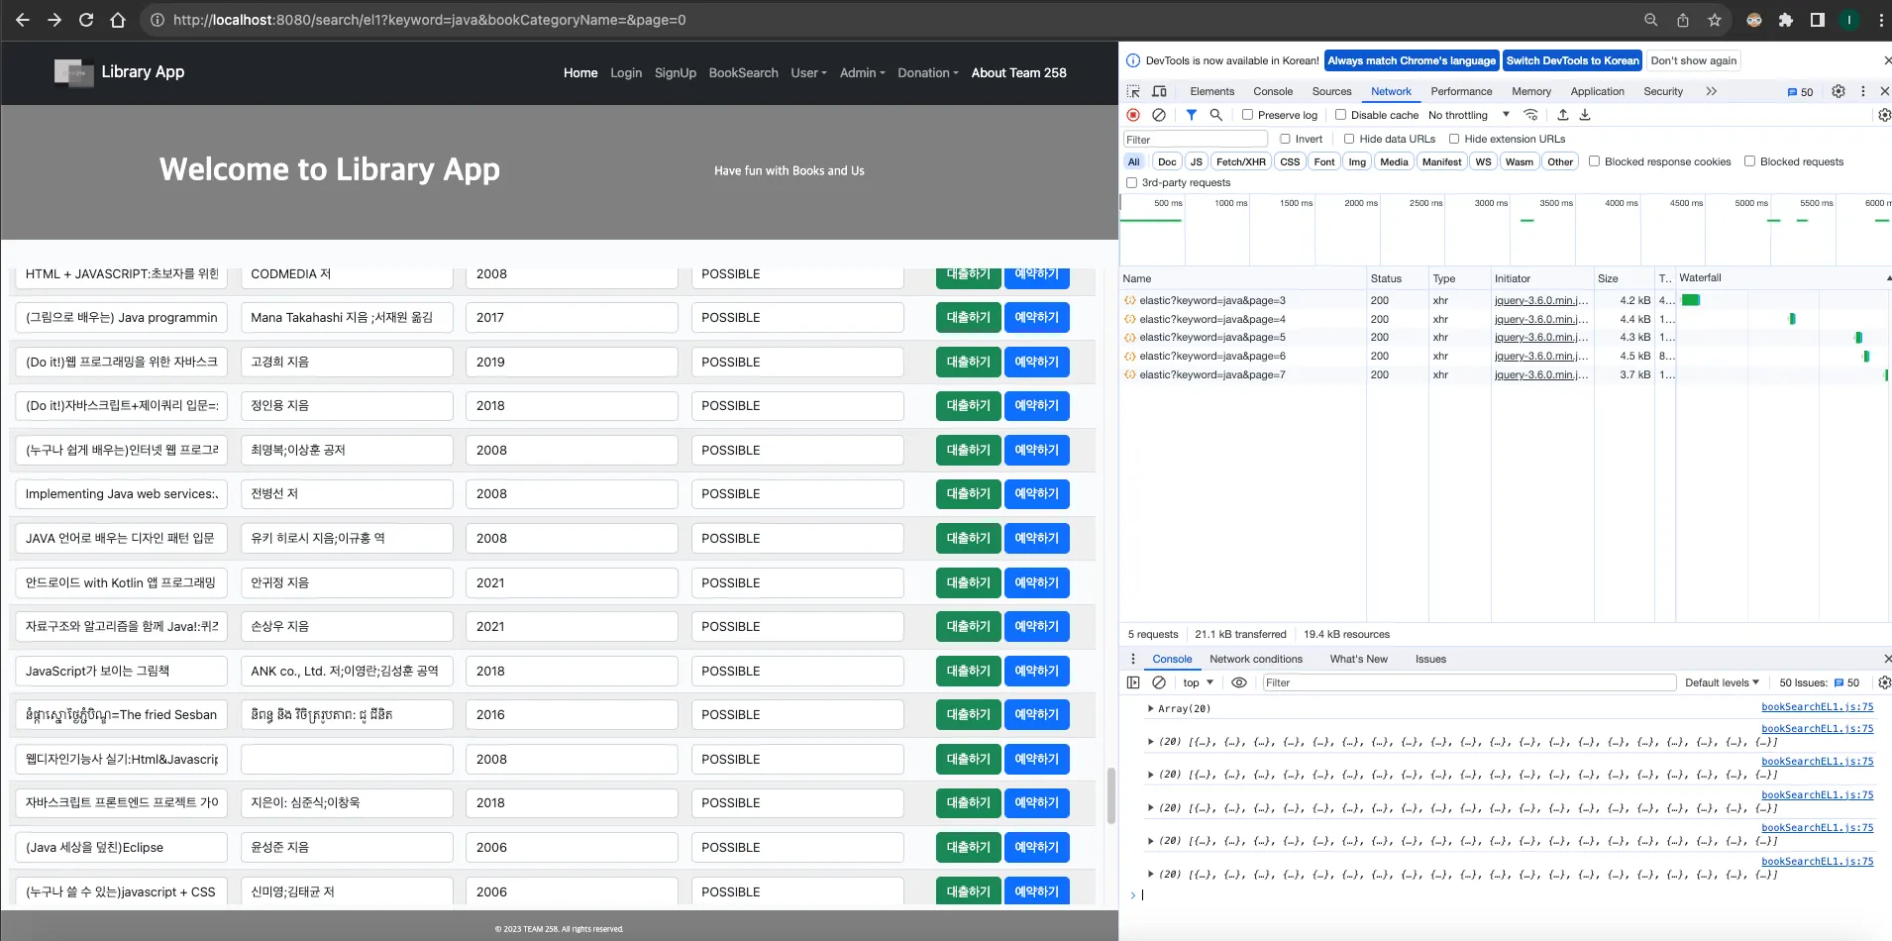
Task: Toggle the network filter funnel
Action: click(1192, 115)
